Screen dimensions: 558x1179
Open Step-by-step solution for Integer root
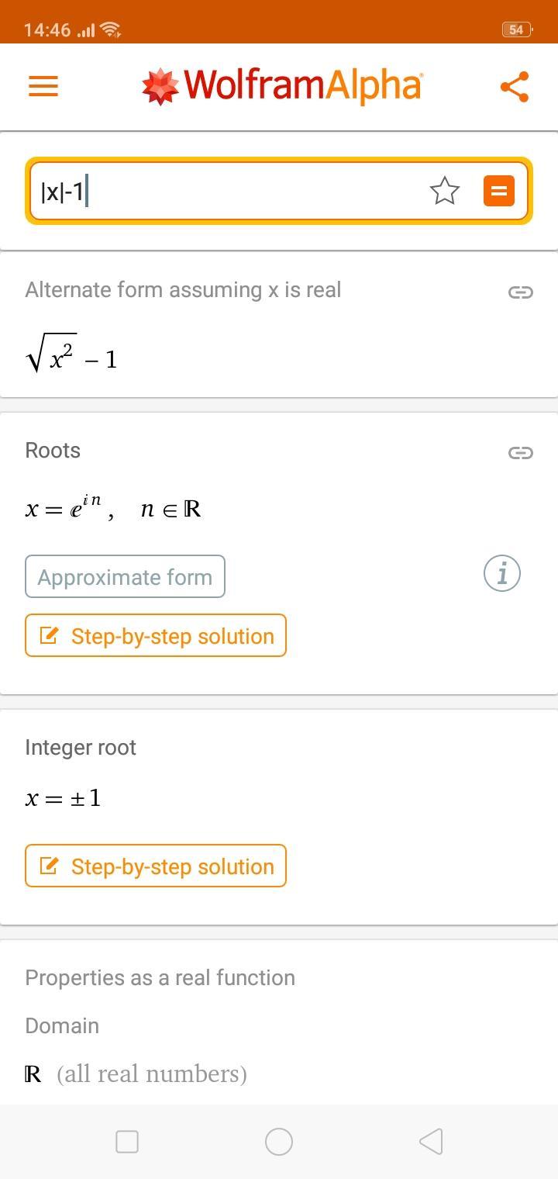pos(156,866)
